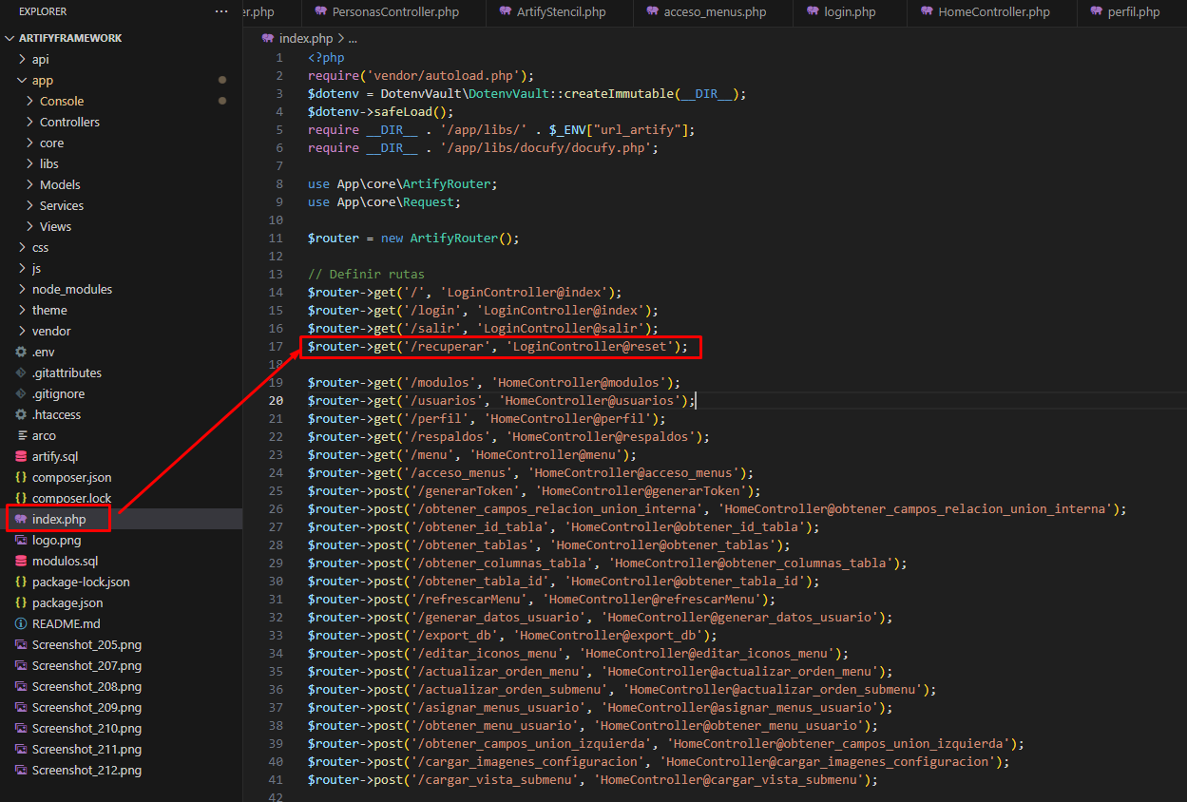The image size is (1187, 802).
Task: Click the PHP icon beside index.php tab
Action: tap(267, 38)
